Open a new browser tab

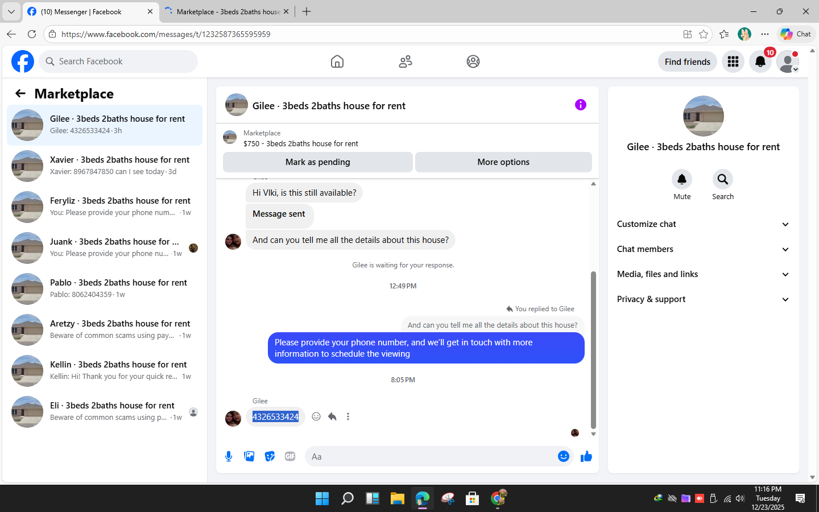coord(307,11)
